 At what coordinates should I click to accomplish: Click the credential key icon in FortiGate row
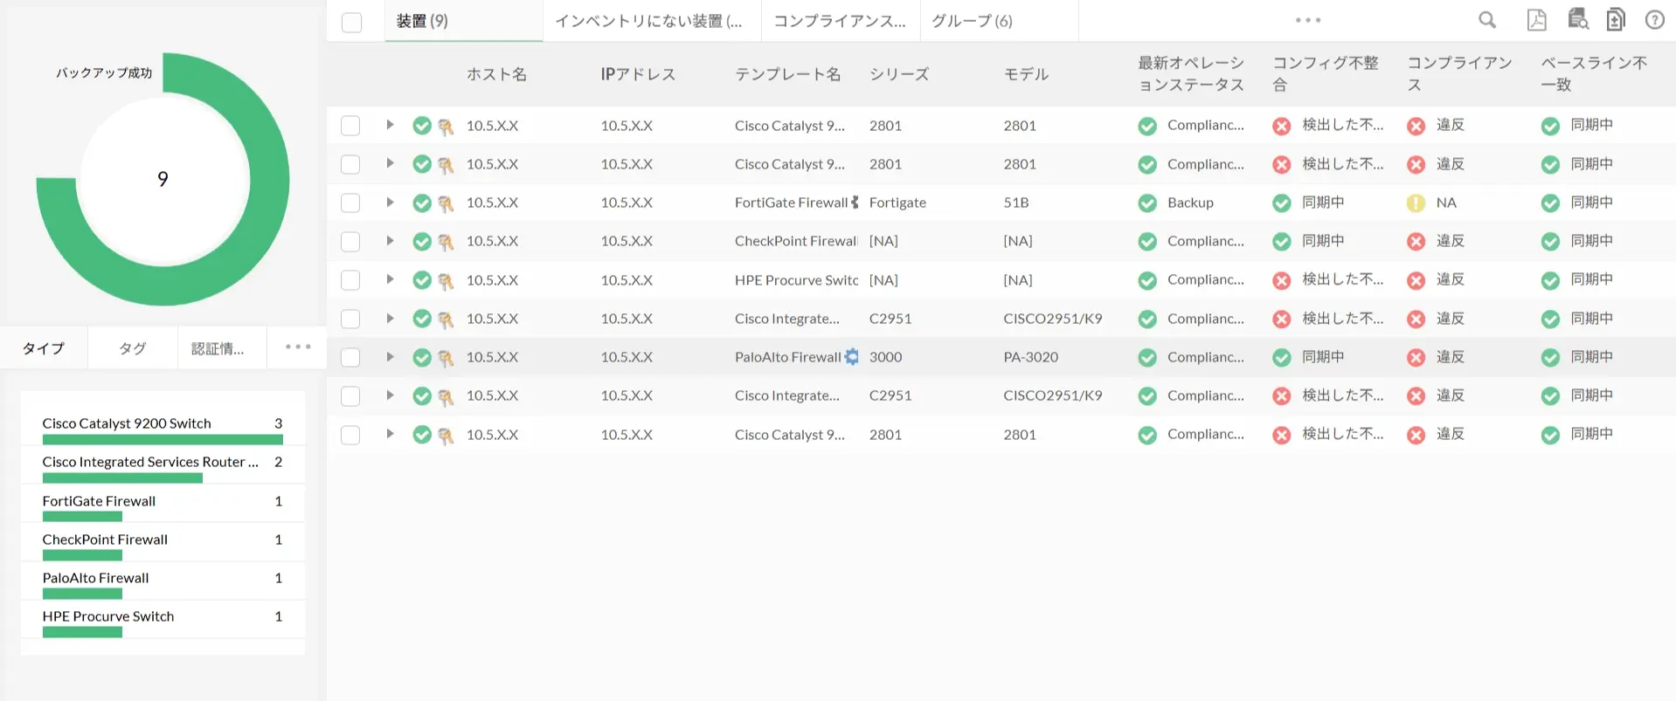click(x=446, y=203)
